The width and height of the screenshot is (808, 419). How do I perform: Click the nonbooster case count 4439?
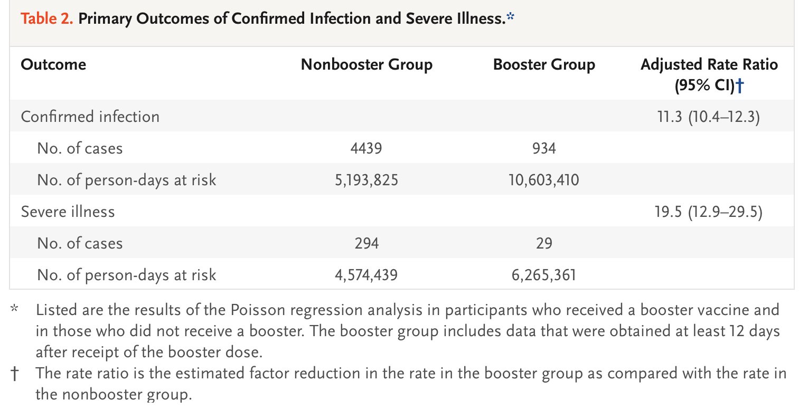[366, 148]
